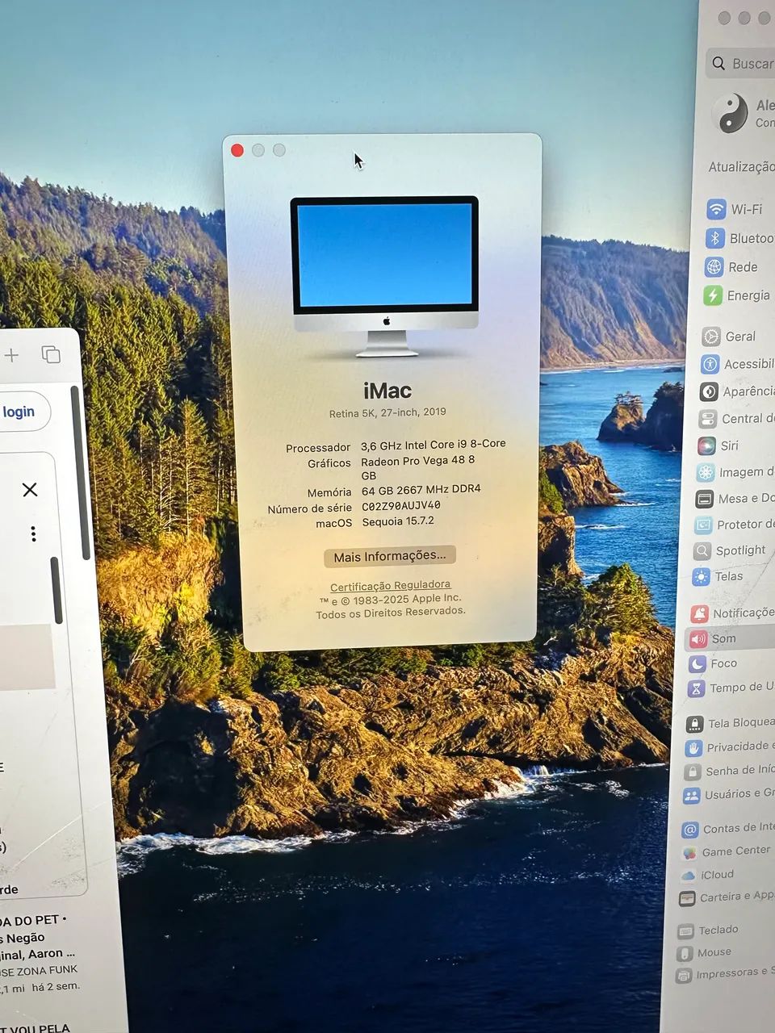This screenshot has width=775, height=1033.
Task: Open Notificações settings
Action: coord(731,613)
